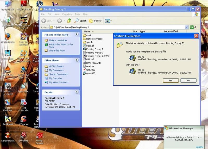Open the Views dropdown in toolbar
The image size is (208, 149).
108,21
